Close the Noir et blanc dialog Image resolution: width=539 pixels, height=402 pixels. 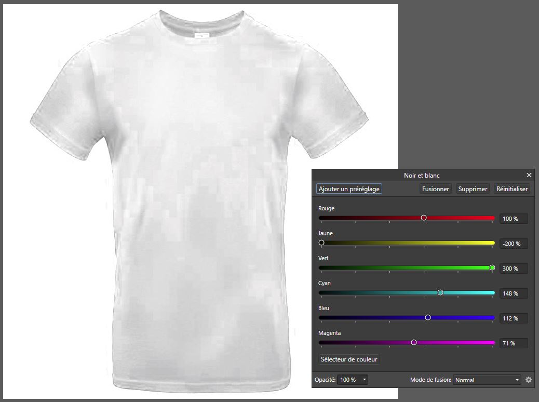tap(529, 175)
